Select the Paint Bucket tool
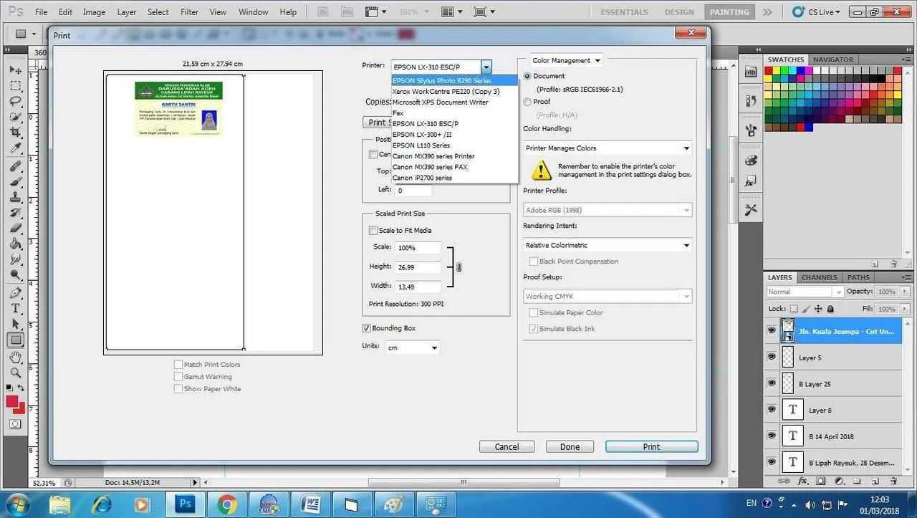This screenshot has width=917, height=518. coord(15,245)
